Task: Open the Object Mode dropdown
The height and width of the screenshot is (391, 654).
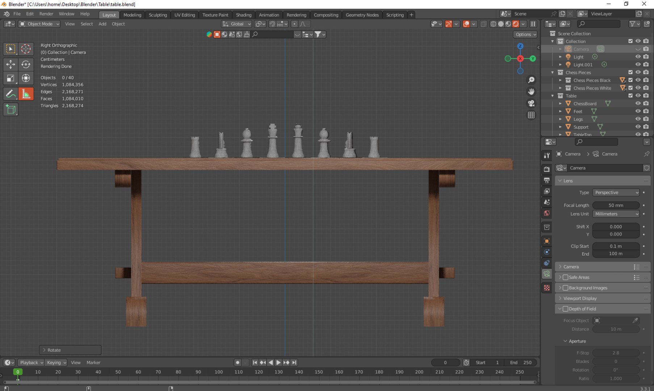Action: [x=39, y=24]
